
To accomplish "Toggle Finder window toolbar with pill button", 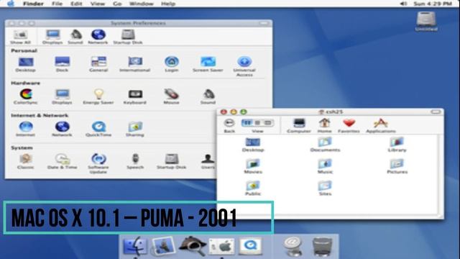I will coord(436,112).
